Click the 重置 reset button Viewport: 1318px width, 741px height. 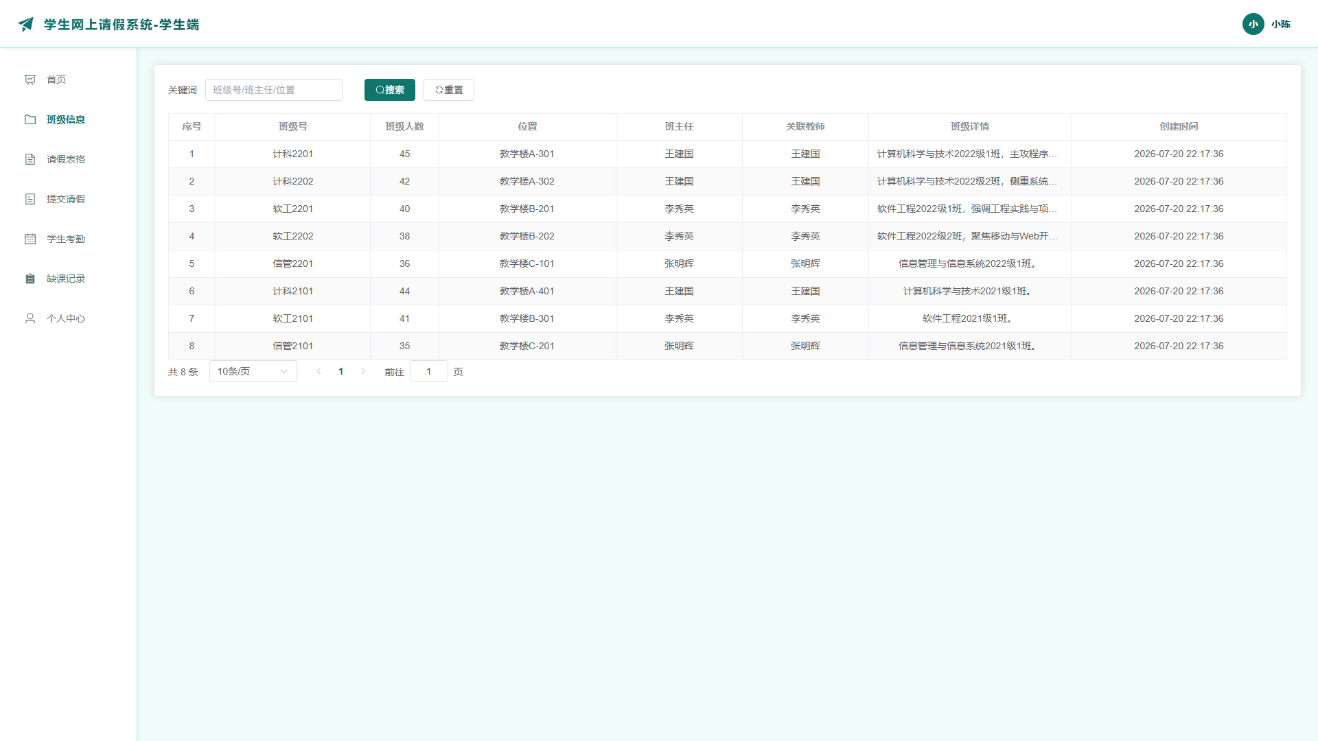click(x=449, y=90)
